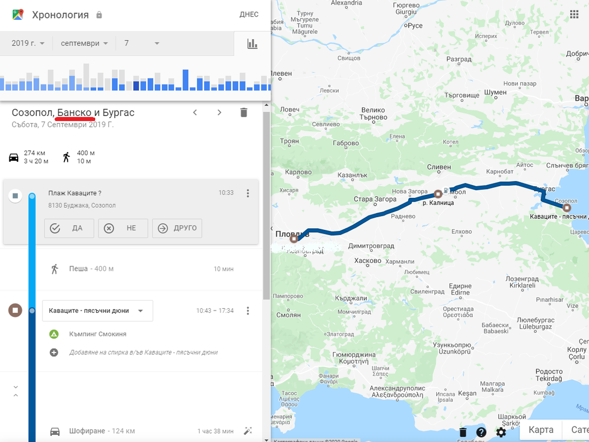Image resolution: width=589 pixels, height=442 pixels.
Task: Click the walking summary icon
Action: coord(66,157)
